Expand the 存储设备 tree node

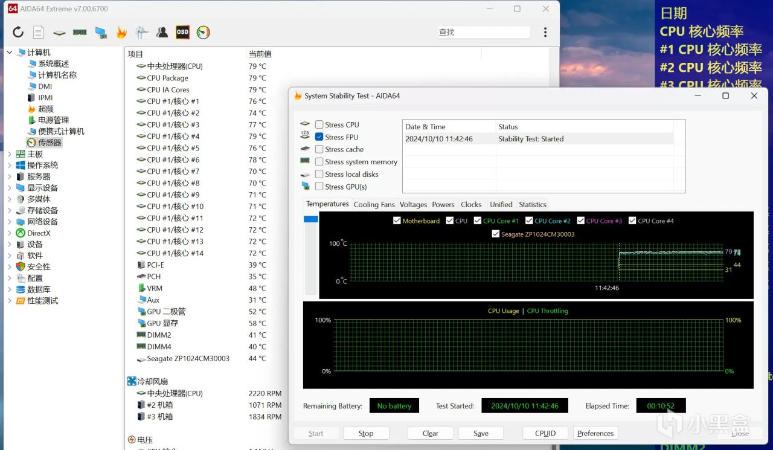(x=10, y=211)
